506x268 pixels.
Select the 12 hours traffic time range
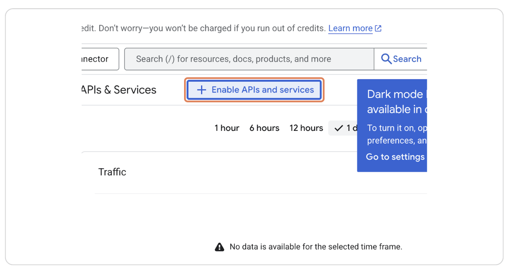(306, 128)
